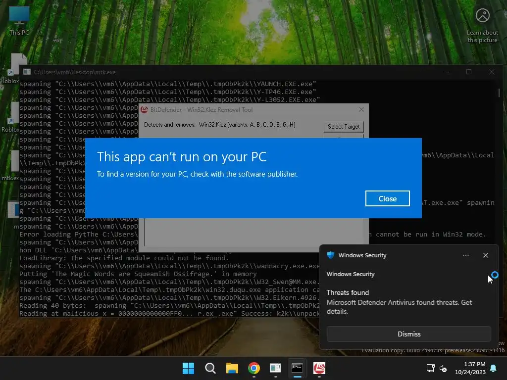Click console line spawning Y-L3052.EXE.exe
This screenshot has width=507, height=380.
tap(170, 100)
